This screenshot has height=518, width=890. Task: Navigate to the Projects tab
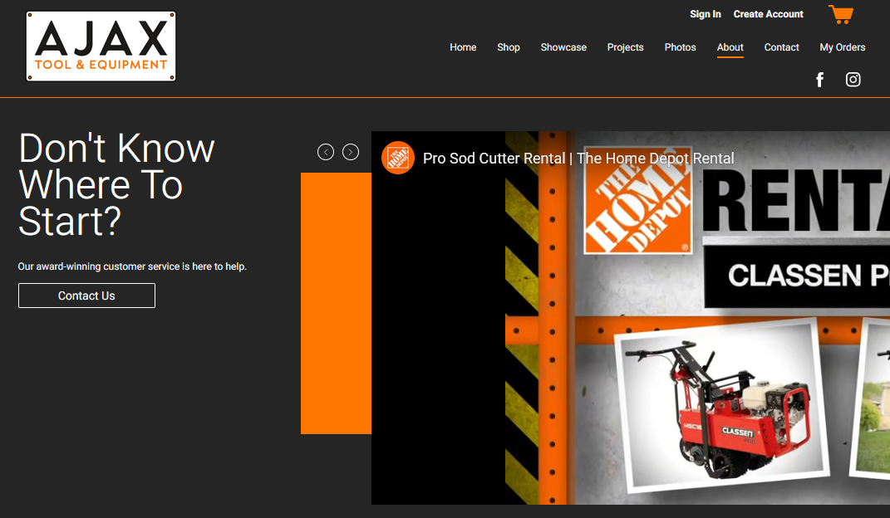[625, 47]
